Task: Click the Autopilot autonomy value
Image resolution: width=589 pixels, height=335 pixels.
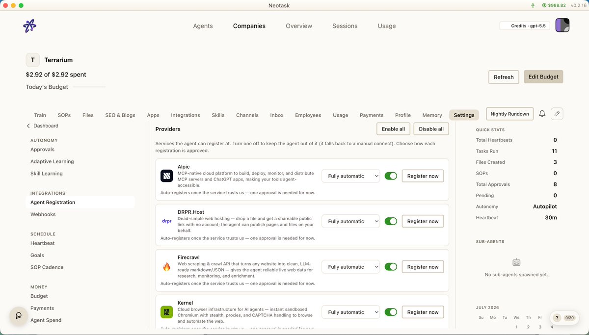Action: 545,206
